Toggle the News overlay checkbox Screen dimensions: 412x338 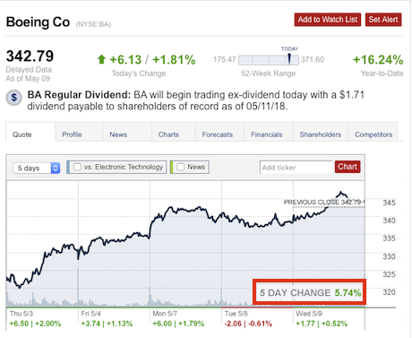(181, 167)
